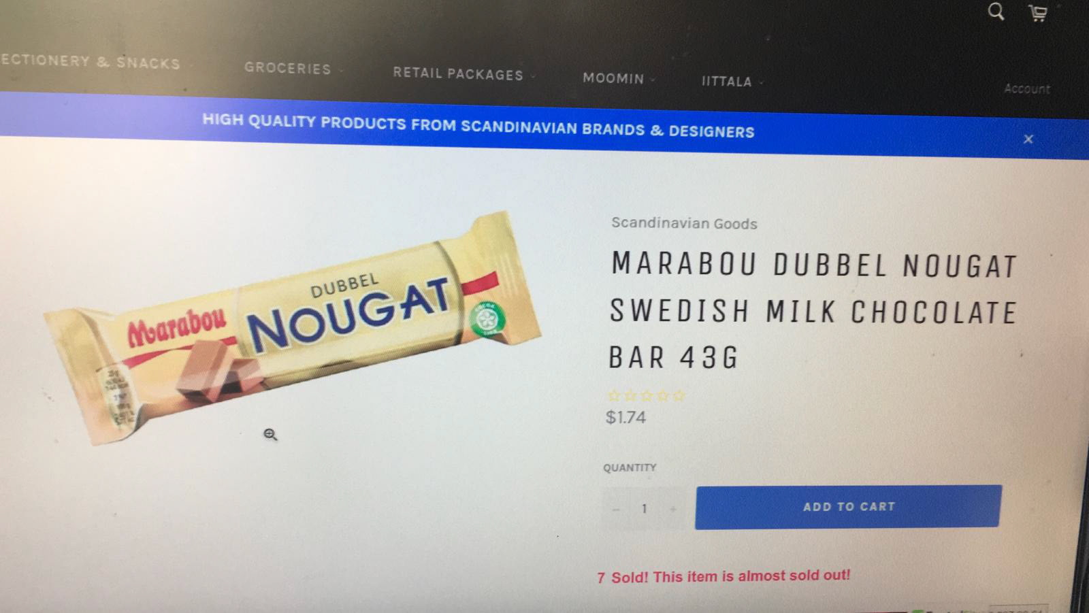Image resolution: width=1089 pixels, height=613 pixels.
Task: Decrease quantity with minus button
Action: click(x=616, y=509)
